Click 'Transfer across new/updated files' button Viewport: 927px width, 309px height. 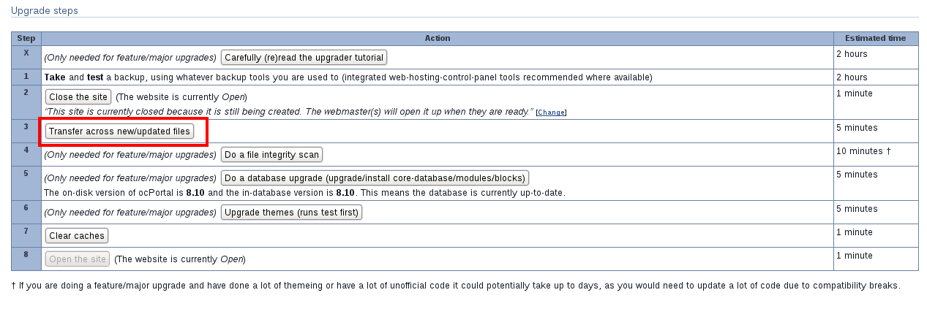point(120,131)
